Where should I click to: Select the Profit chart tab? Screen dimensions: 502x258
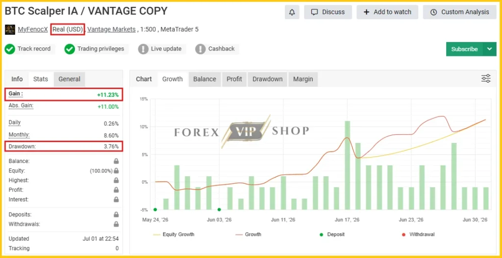coord(234,79)
